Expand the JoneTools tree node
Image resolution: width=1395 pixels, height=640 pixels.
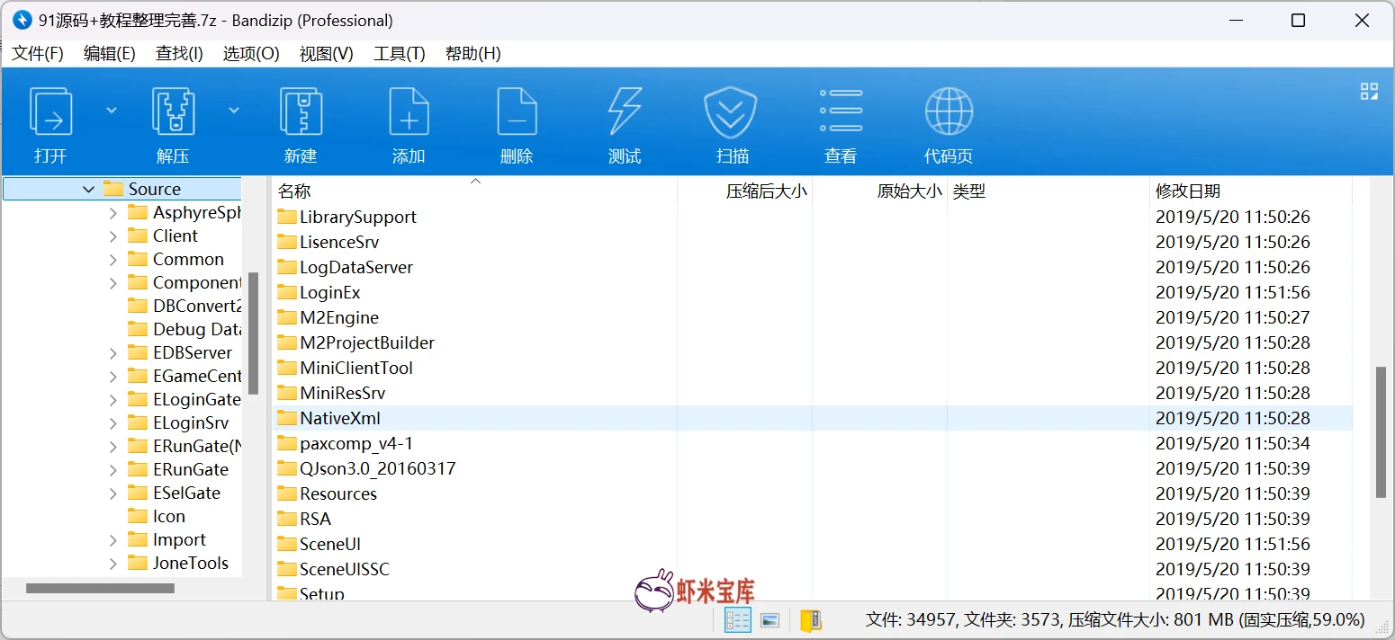(112, 564)
